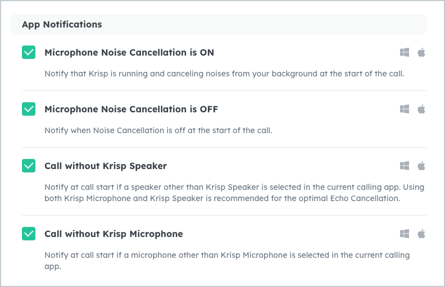
Task: Click description about Krisp canceling background noises
Action: coord(224,74)
